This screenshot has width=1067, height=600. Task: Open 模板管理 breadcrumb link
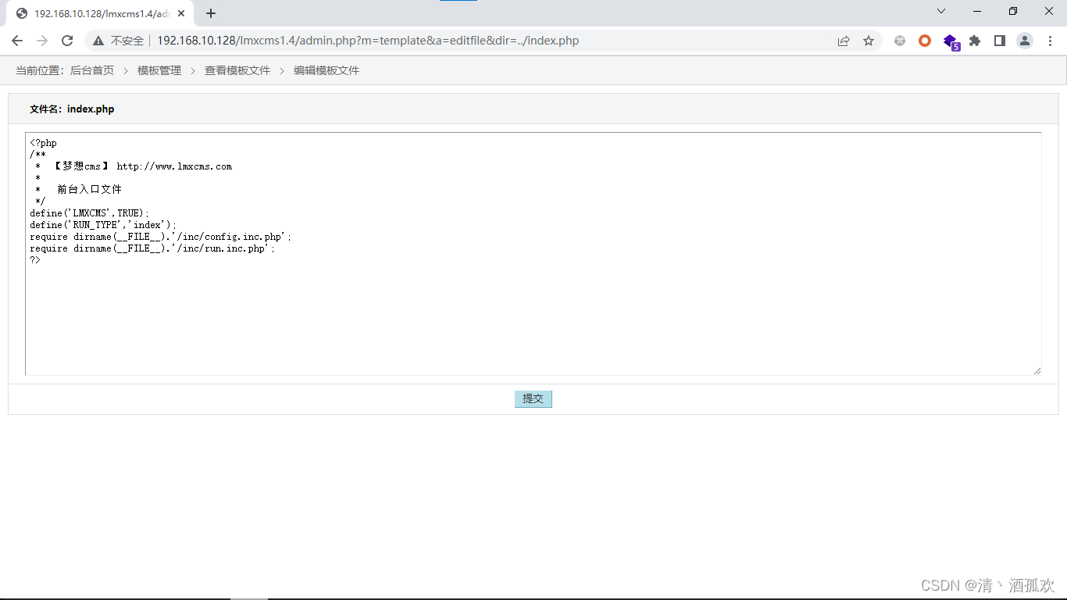pyautogui.click(x=159, y=70)
